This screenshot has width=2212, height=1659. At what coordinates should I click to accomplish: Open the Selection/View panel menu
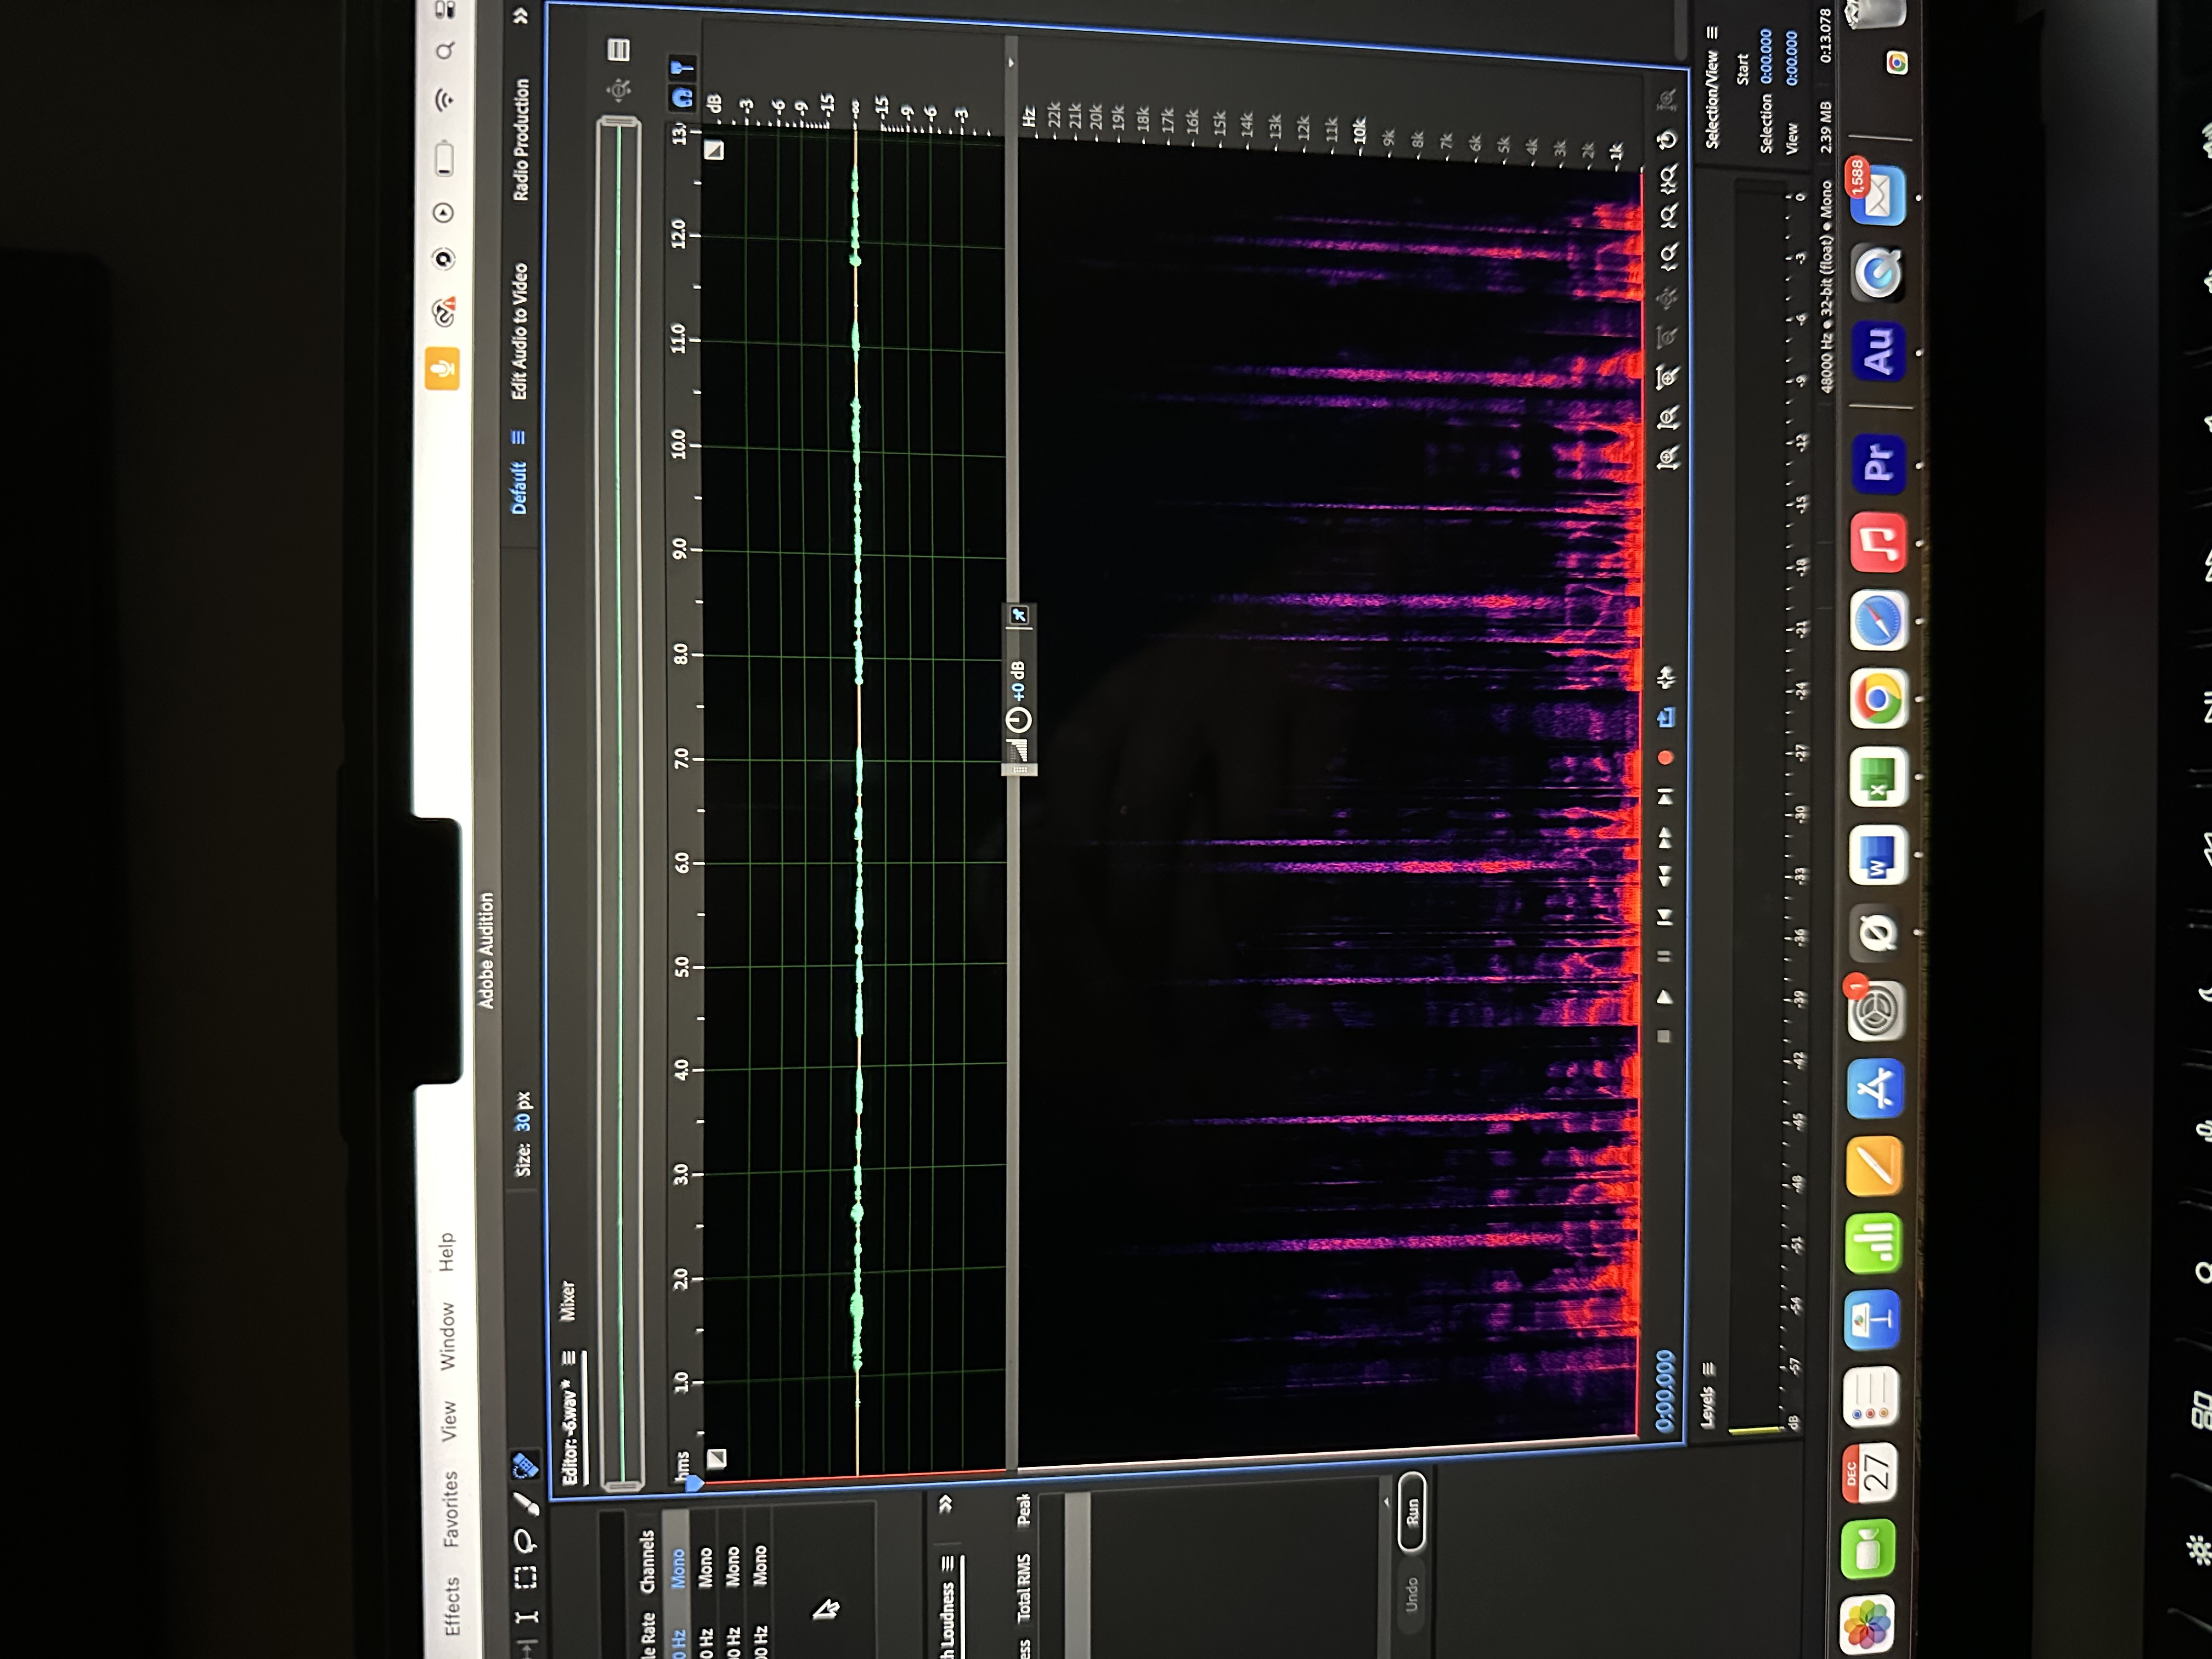click(1712, 33)
